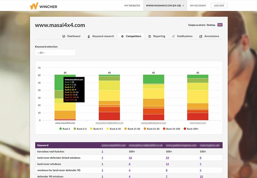Click the Google.co.uk (en) - Desktop label
The image size is (257, 178).
click(x=202, y=25)
